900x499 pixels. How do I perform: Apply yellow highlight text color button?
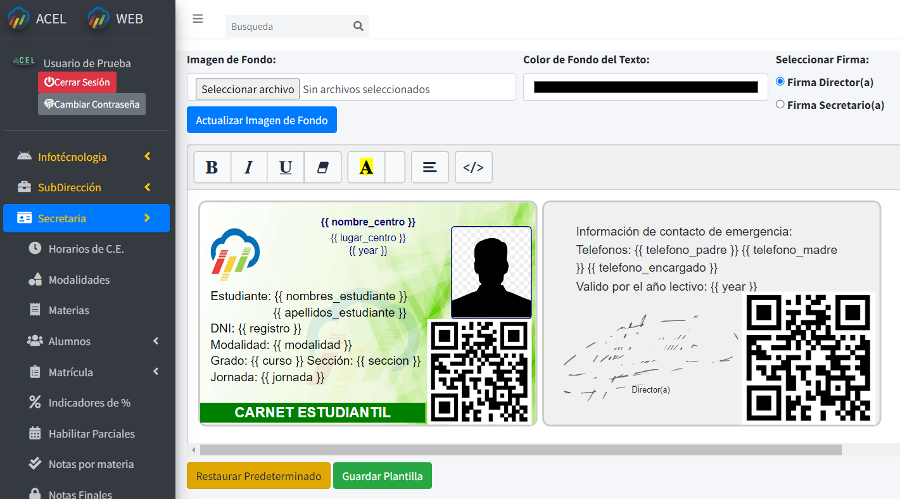tap(366, 167)
